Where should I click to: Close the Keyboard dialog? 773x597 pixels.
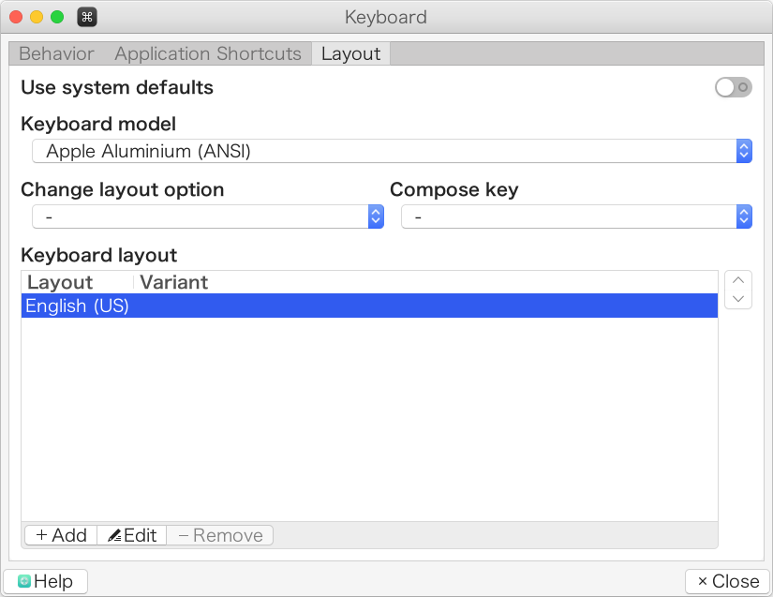point(728,581)
